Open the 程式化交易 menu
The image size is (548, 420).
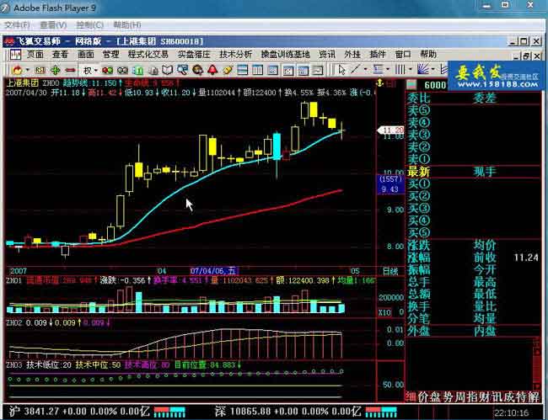(148, 55)
